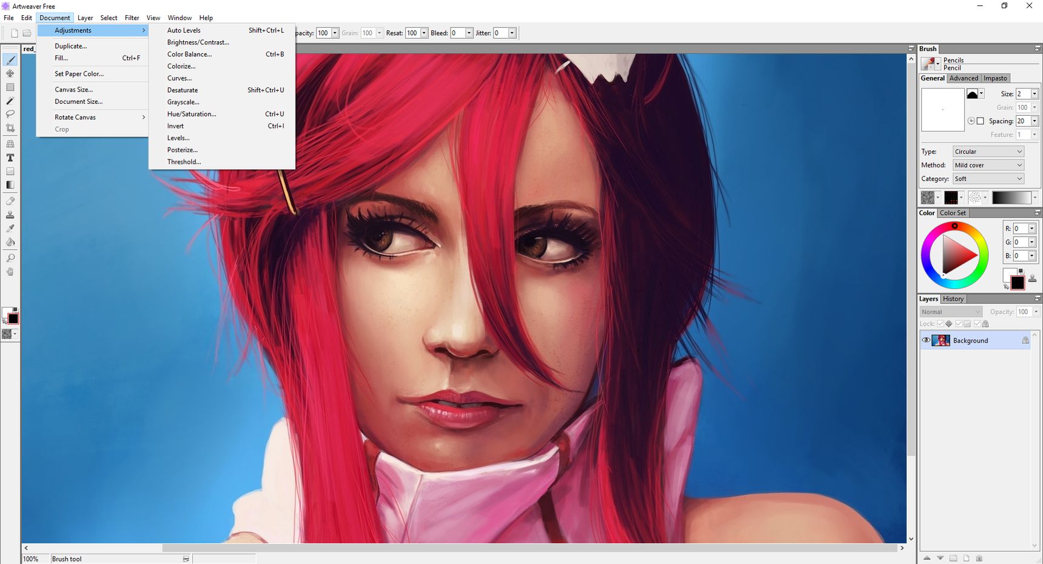Open the Category dropdown showing Soft
Image resolution: width=1043 pixels, height=564 pixels.
[988, 179]
